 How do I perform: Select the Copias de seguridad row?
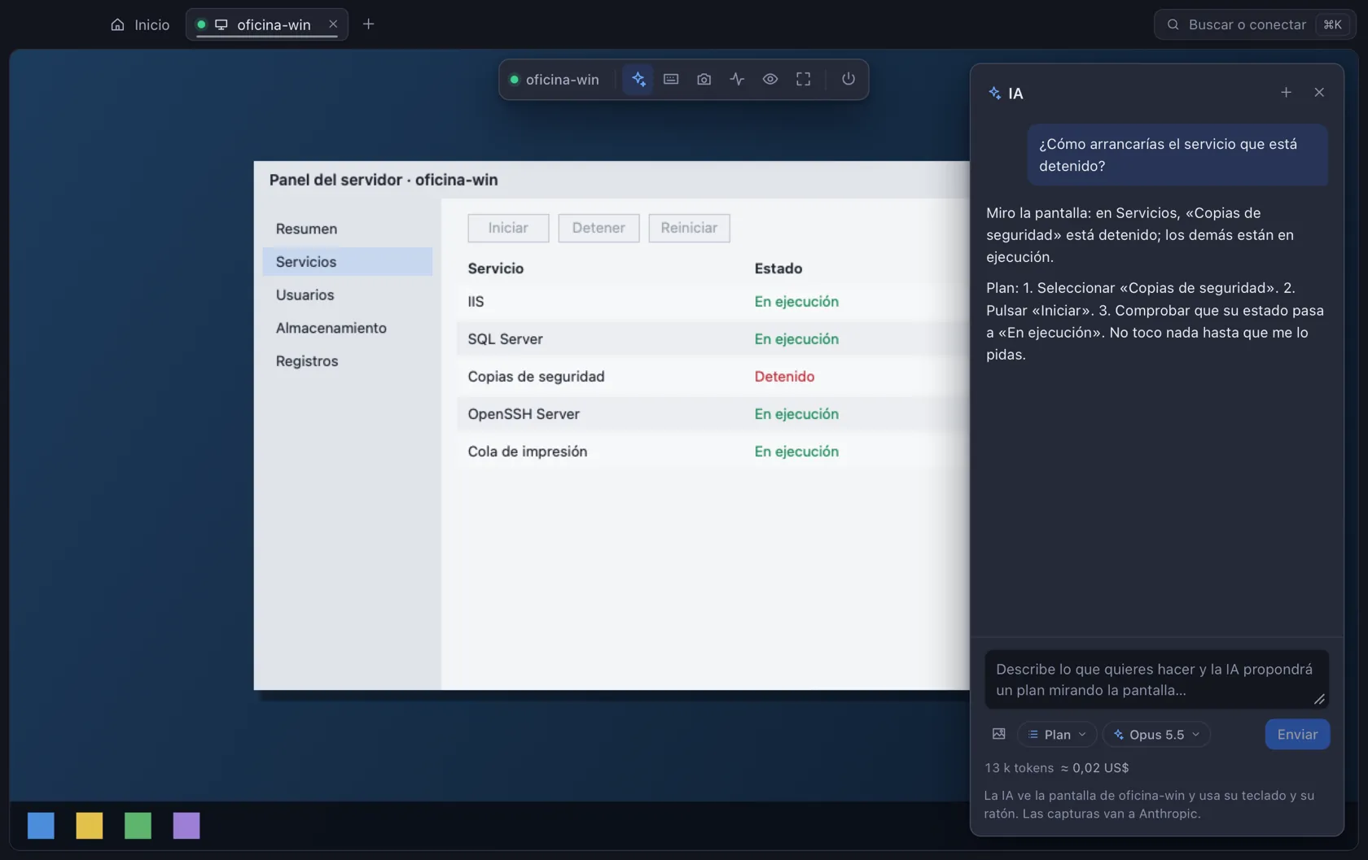tap(713, 377)
